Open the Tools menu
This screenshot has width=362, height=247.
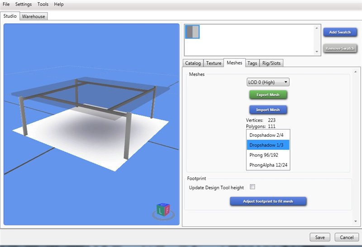click(43, 4)
